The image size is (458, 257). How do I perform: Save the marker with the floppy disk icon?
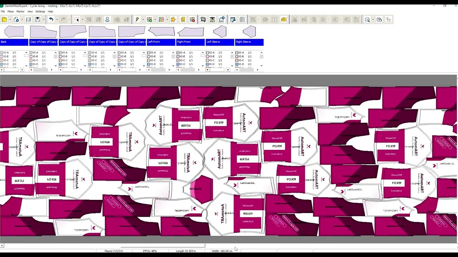click(x=38, y=20)
